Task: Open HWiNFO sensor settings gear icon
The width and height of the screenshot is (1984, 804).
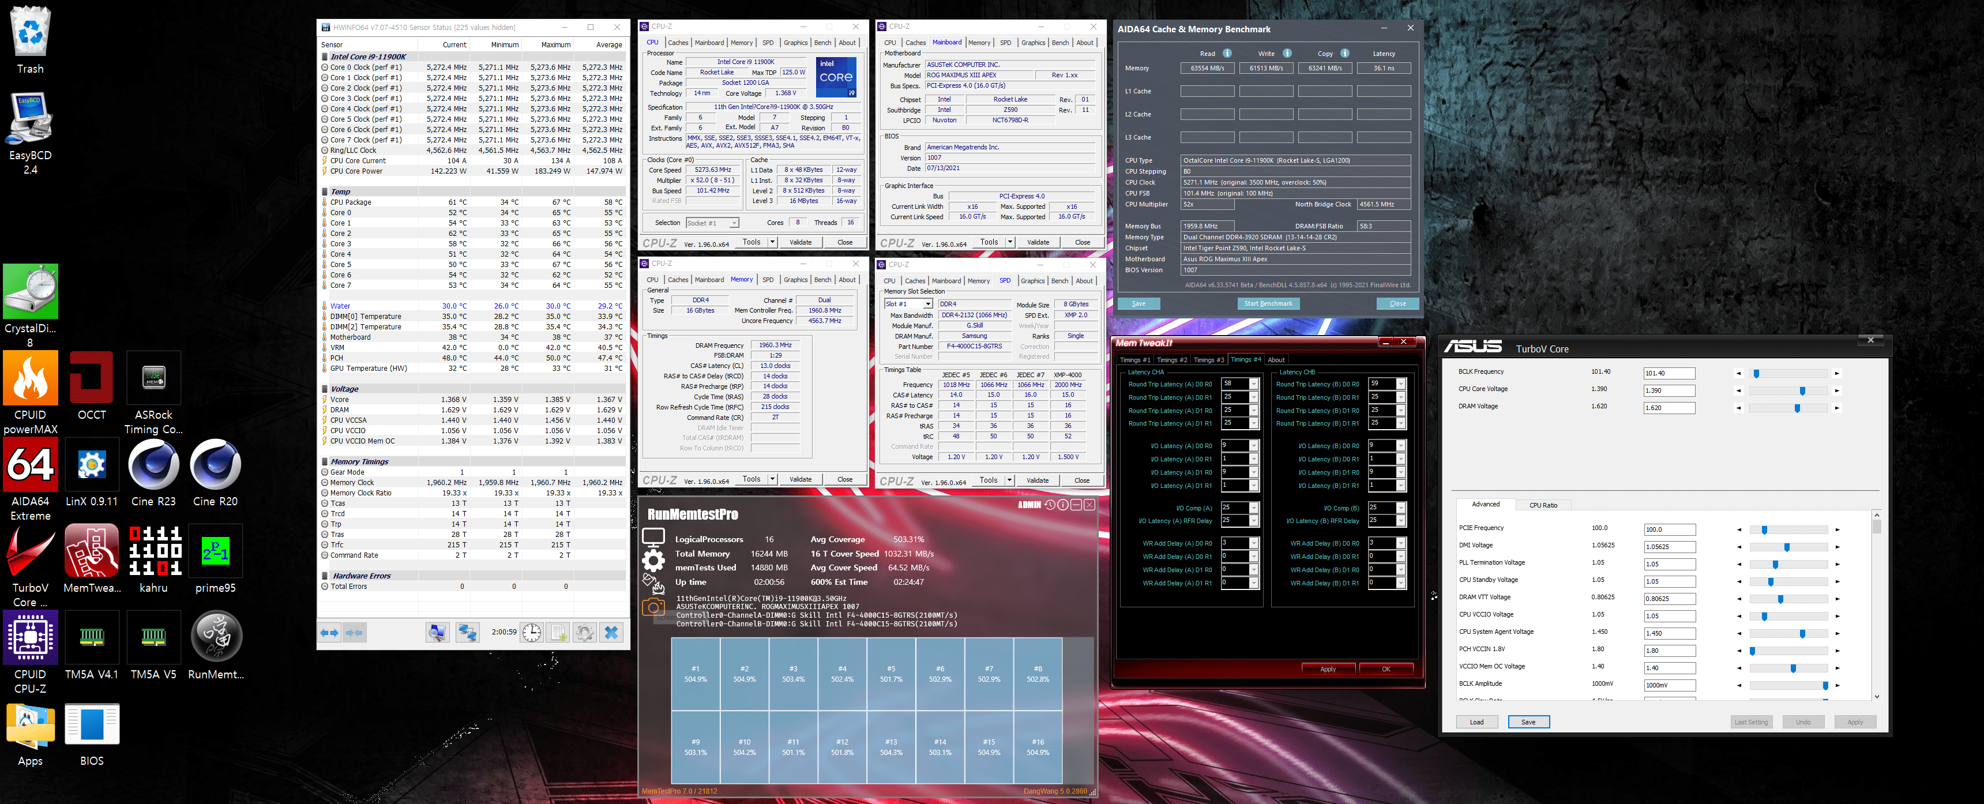Action: point(585,632)
